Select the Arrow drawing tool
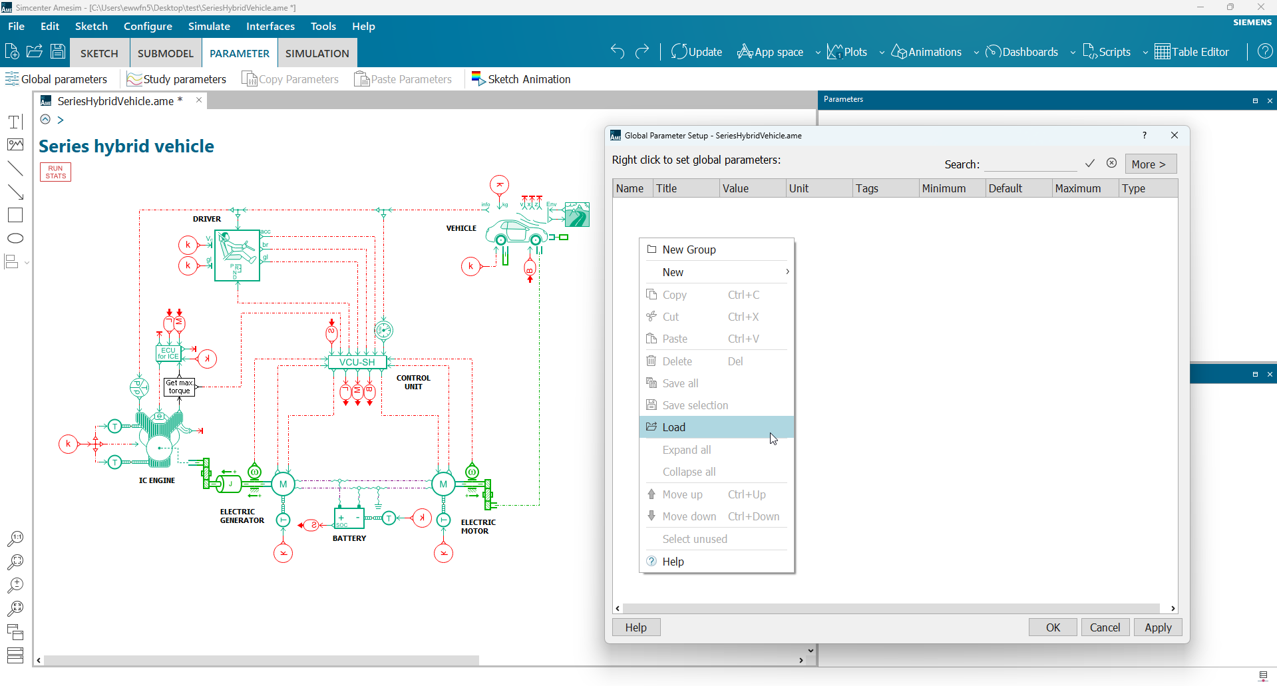1277x686 pixels. 15,192
